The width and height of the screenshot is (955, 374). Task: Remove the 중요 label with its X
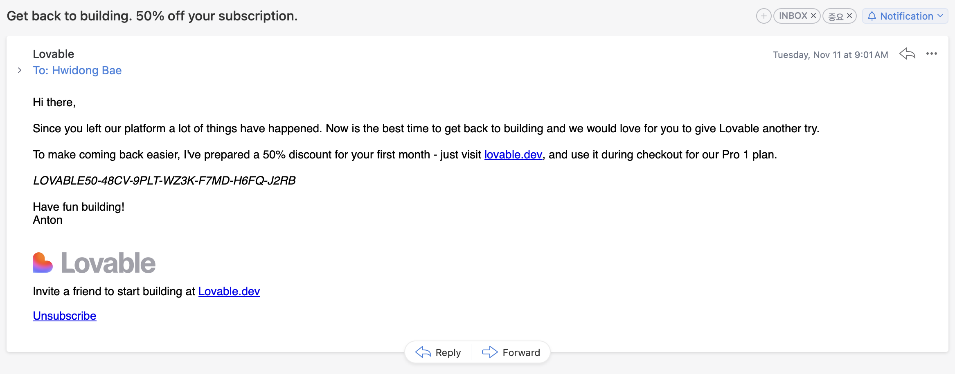(x=849, y=16)
